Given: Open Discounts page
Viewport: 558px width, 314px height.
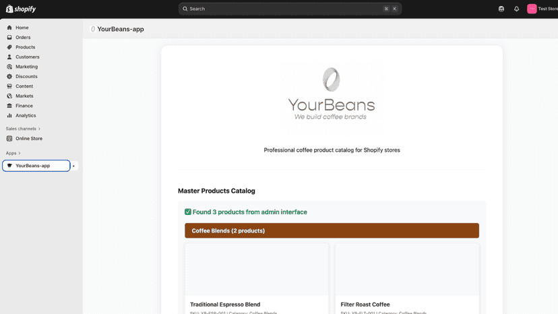Looking at the screenshot, I should (x=26, y=77).
